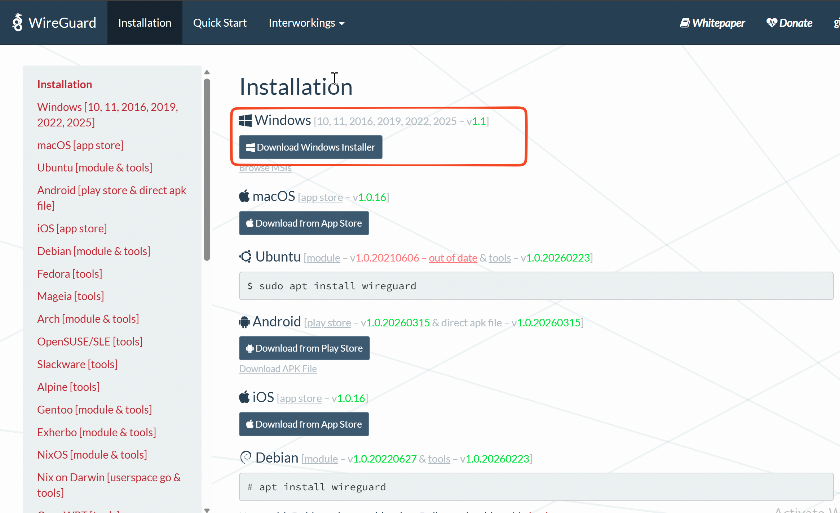The width and height of the screenshot is (840, 513).
Task: Click WireGuard brand name in navbar
Action: tap(62, 23)
